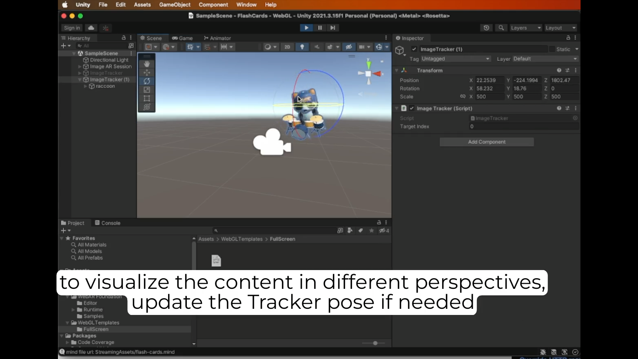This screenshot has width=638, height=359.
Task: Click the Sign in button
Action: (72, 28)
